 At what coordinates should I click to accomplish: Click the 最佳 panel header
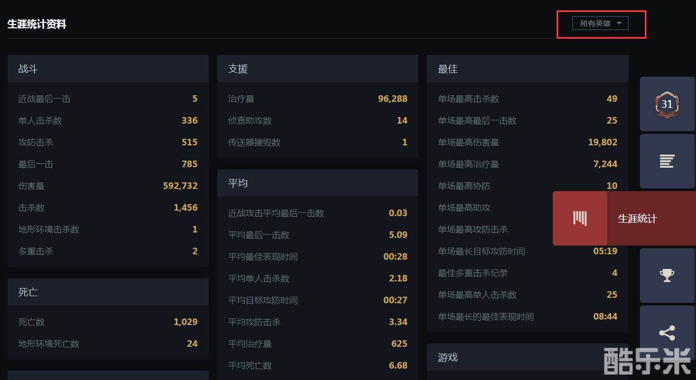pos(527,69)
